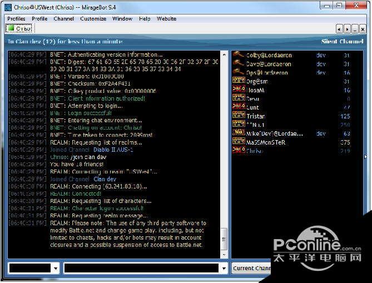Click the Diablo II AUS-1 channel link
This screenshot has width=372, height=283.
(113, 150)
